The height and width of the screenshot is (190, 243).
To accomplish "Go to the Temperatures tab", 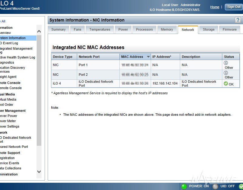I will tap(100, 29).
